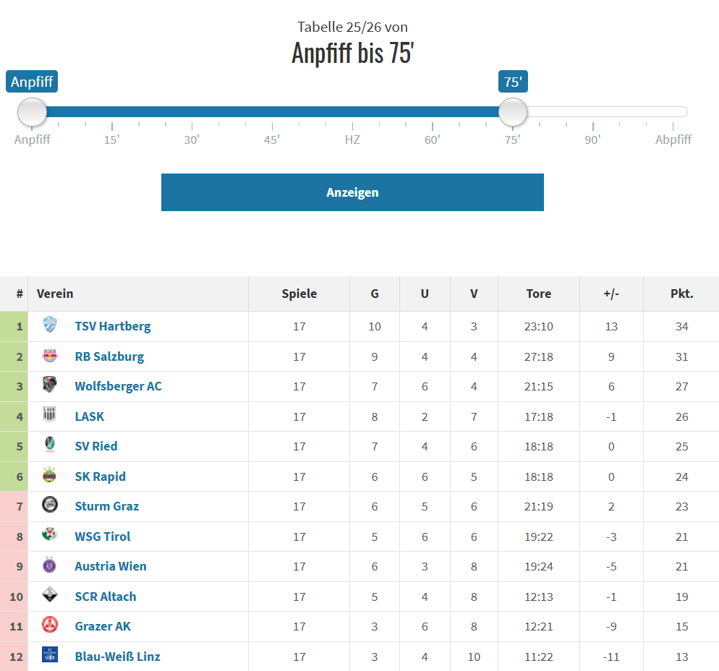Click the SK Rapid club crest
Image resolution: width=719 pixels, height=671 pixels.
point(50,476)
